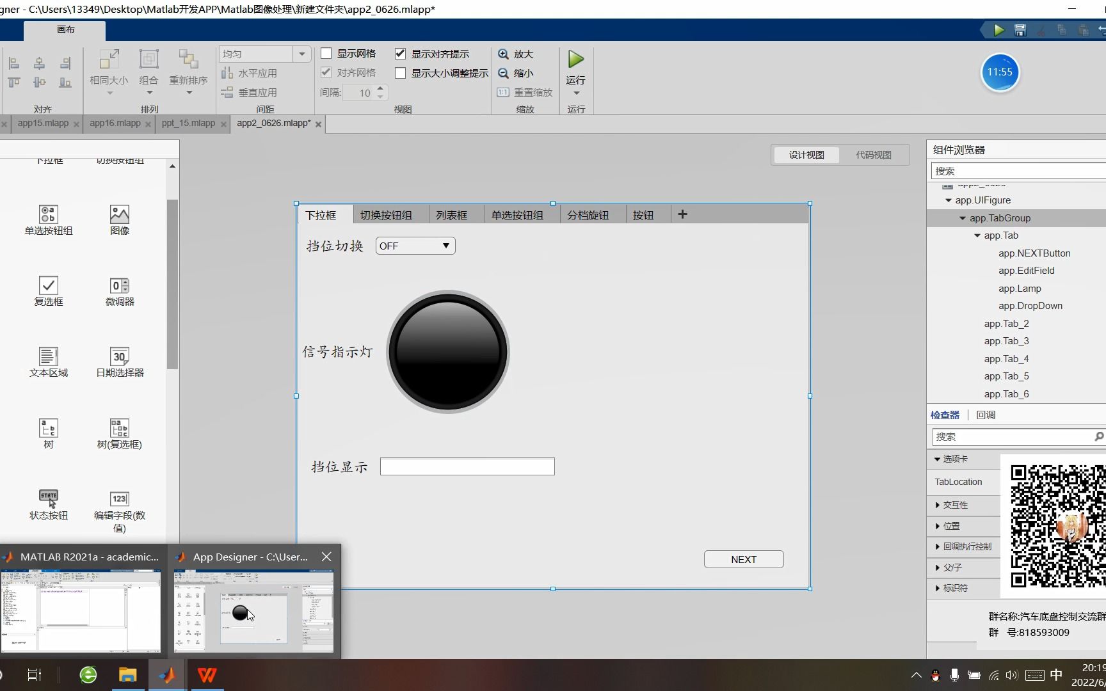
Task: Open the OFF gear dropdown on canvas
Action: click(415, 246)
